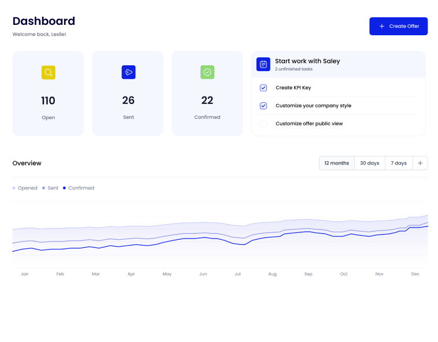
Task: Click the Confirmed legend dot in the chart
Action: coord(64,188)
